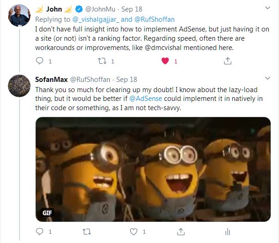
Task: View tweet activity analytics bars icon
Action: [x=228, y=231]
